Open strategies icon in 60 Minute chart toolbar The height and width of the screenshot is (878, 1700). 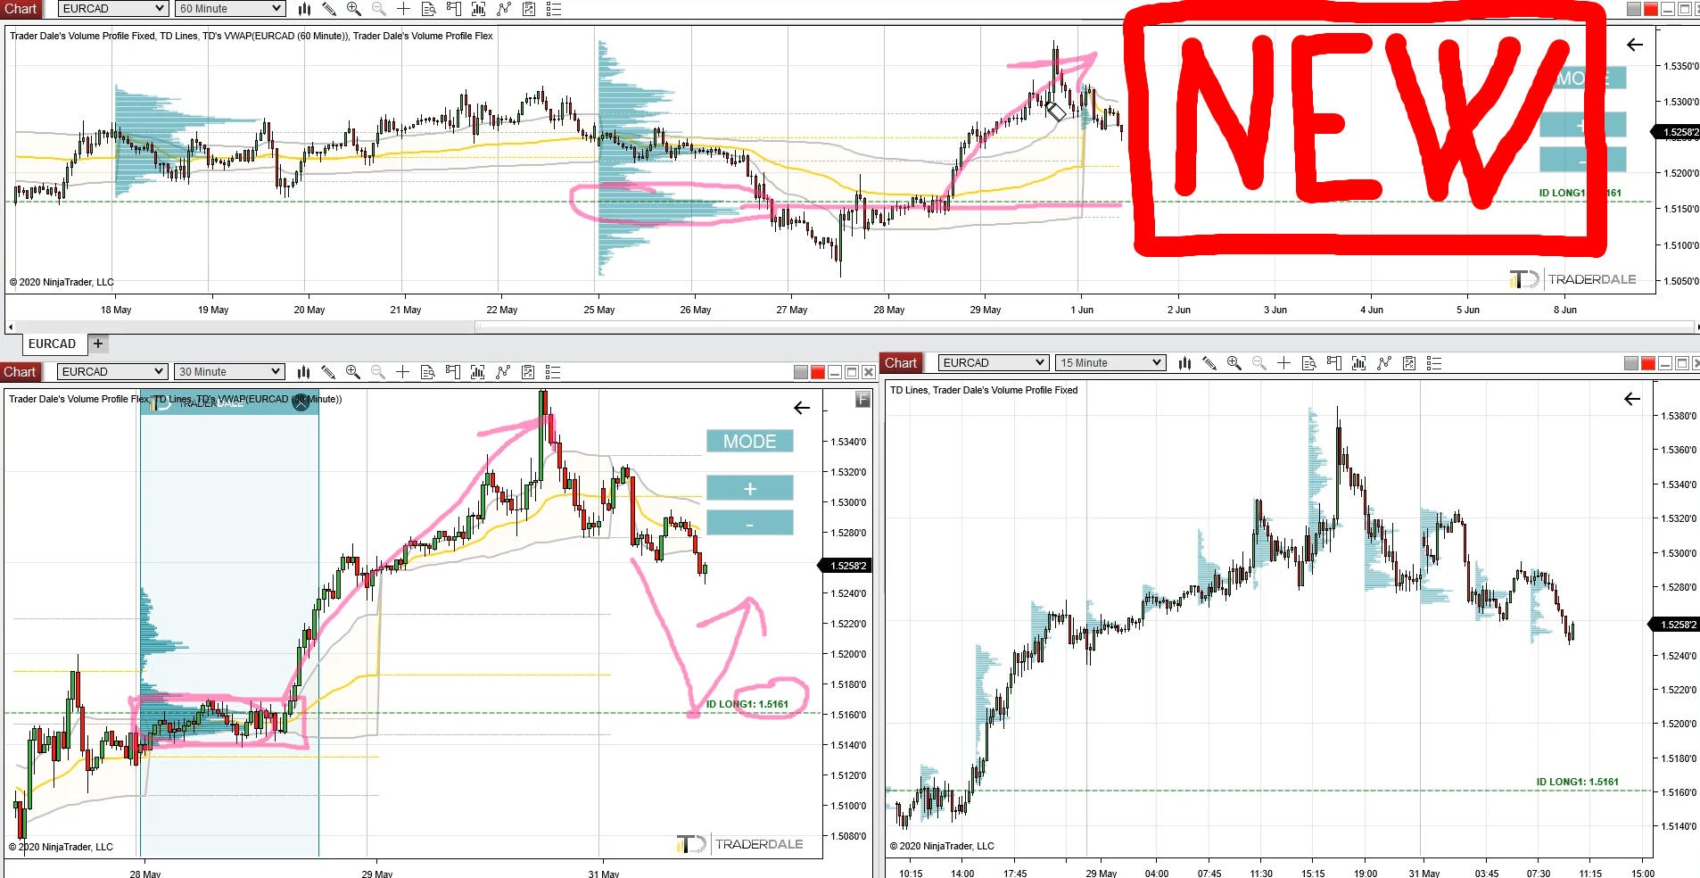(504, 9)
